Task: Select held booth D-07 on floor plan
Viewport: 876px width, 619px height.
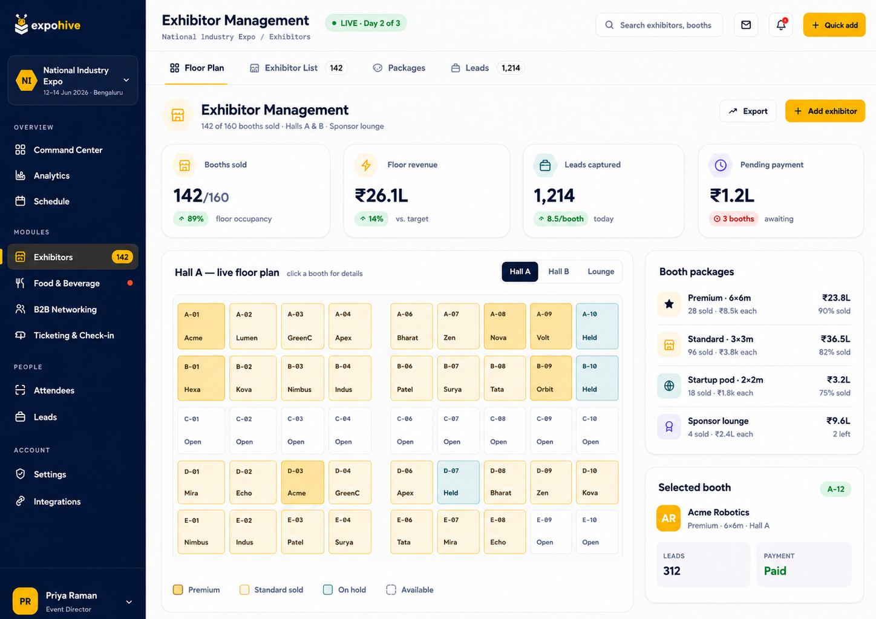Action: [459, 482]
